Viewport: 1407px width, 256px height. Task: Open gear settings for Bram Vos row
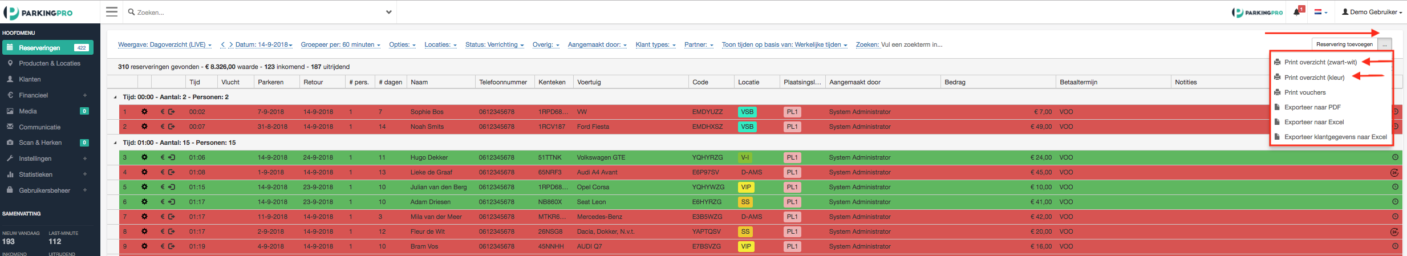coord(144,246)
